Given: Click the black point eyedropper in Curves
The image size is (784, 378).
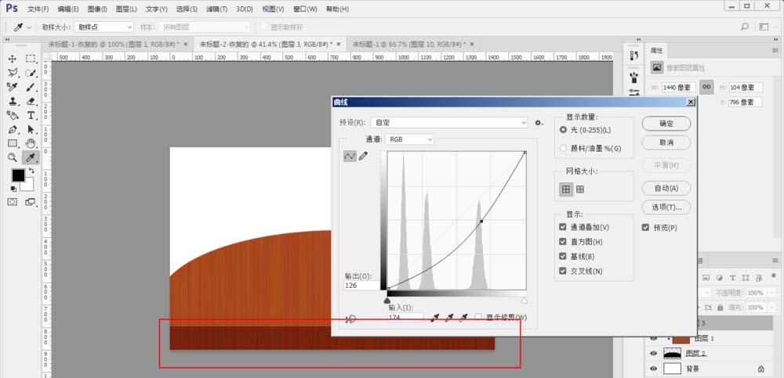Looking at the screenshot, I should [434, 318].
